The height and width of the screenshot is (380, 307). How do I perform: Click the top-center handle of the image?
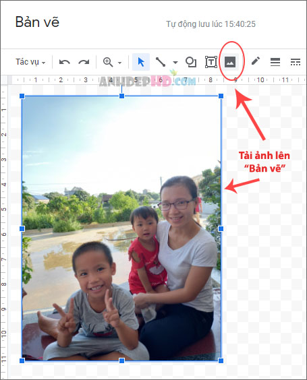(x=122, y=96)
